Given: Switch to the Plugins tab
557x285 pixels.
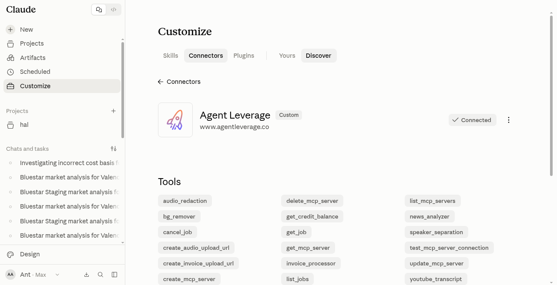Looking at the screenshot, I should 244,56.
